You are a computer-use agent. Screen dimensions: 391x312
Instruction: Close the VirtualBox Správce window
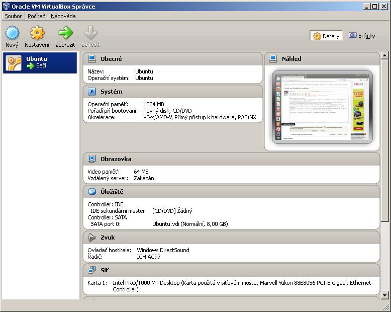[384, 6]
